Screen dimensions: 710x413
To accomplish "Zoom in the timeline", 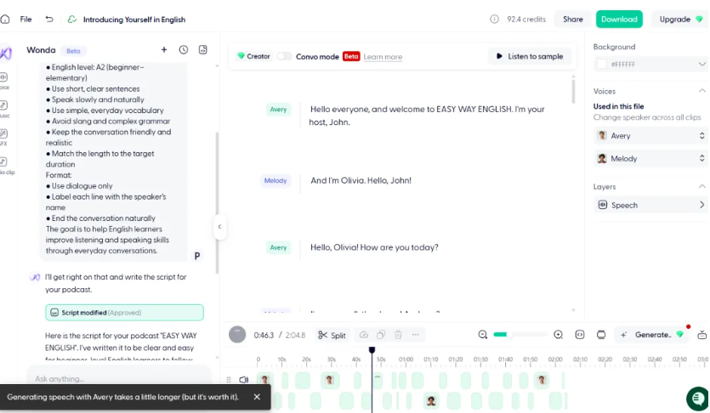I will click(x=558, y=335).
